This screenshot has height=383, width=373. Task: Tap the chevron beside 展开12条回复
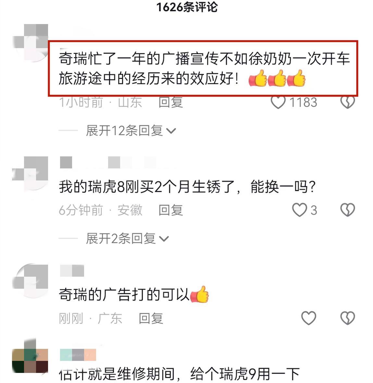coord(171,131)
